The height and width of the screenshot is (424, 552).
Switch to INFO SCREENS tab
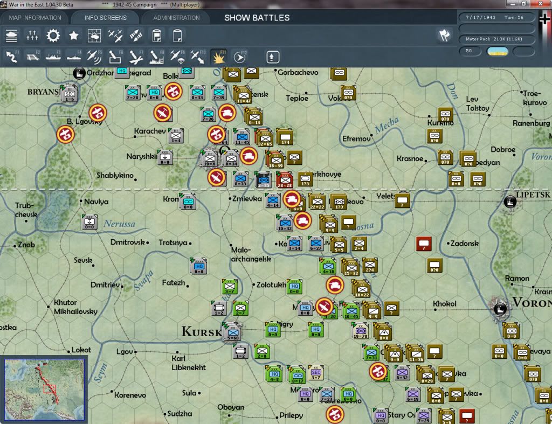tap(105, 18)
